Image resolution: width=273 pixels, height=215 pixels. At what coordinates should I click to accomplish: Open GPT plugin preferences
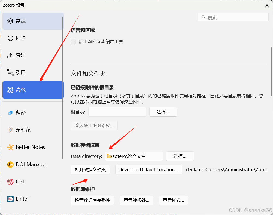coord(33,182)
